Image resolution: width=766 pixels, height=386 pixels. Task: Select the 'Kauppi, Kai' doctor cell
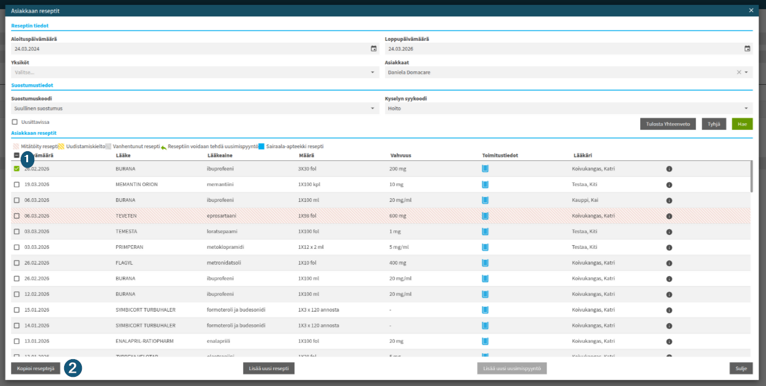click(585, 200)
